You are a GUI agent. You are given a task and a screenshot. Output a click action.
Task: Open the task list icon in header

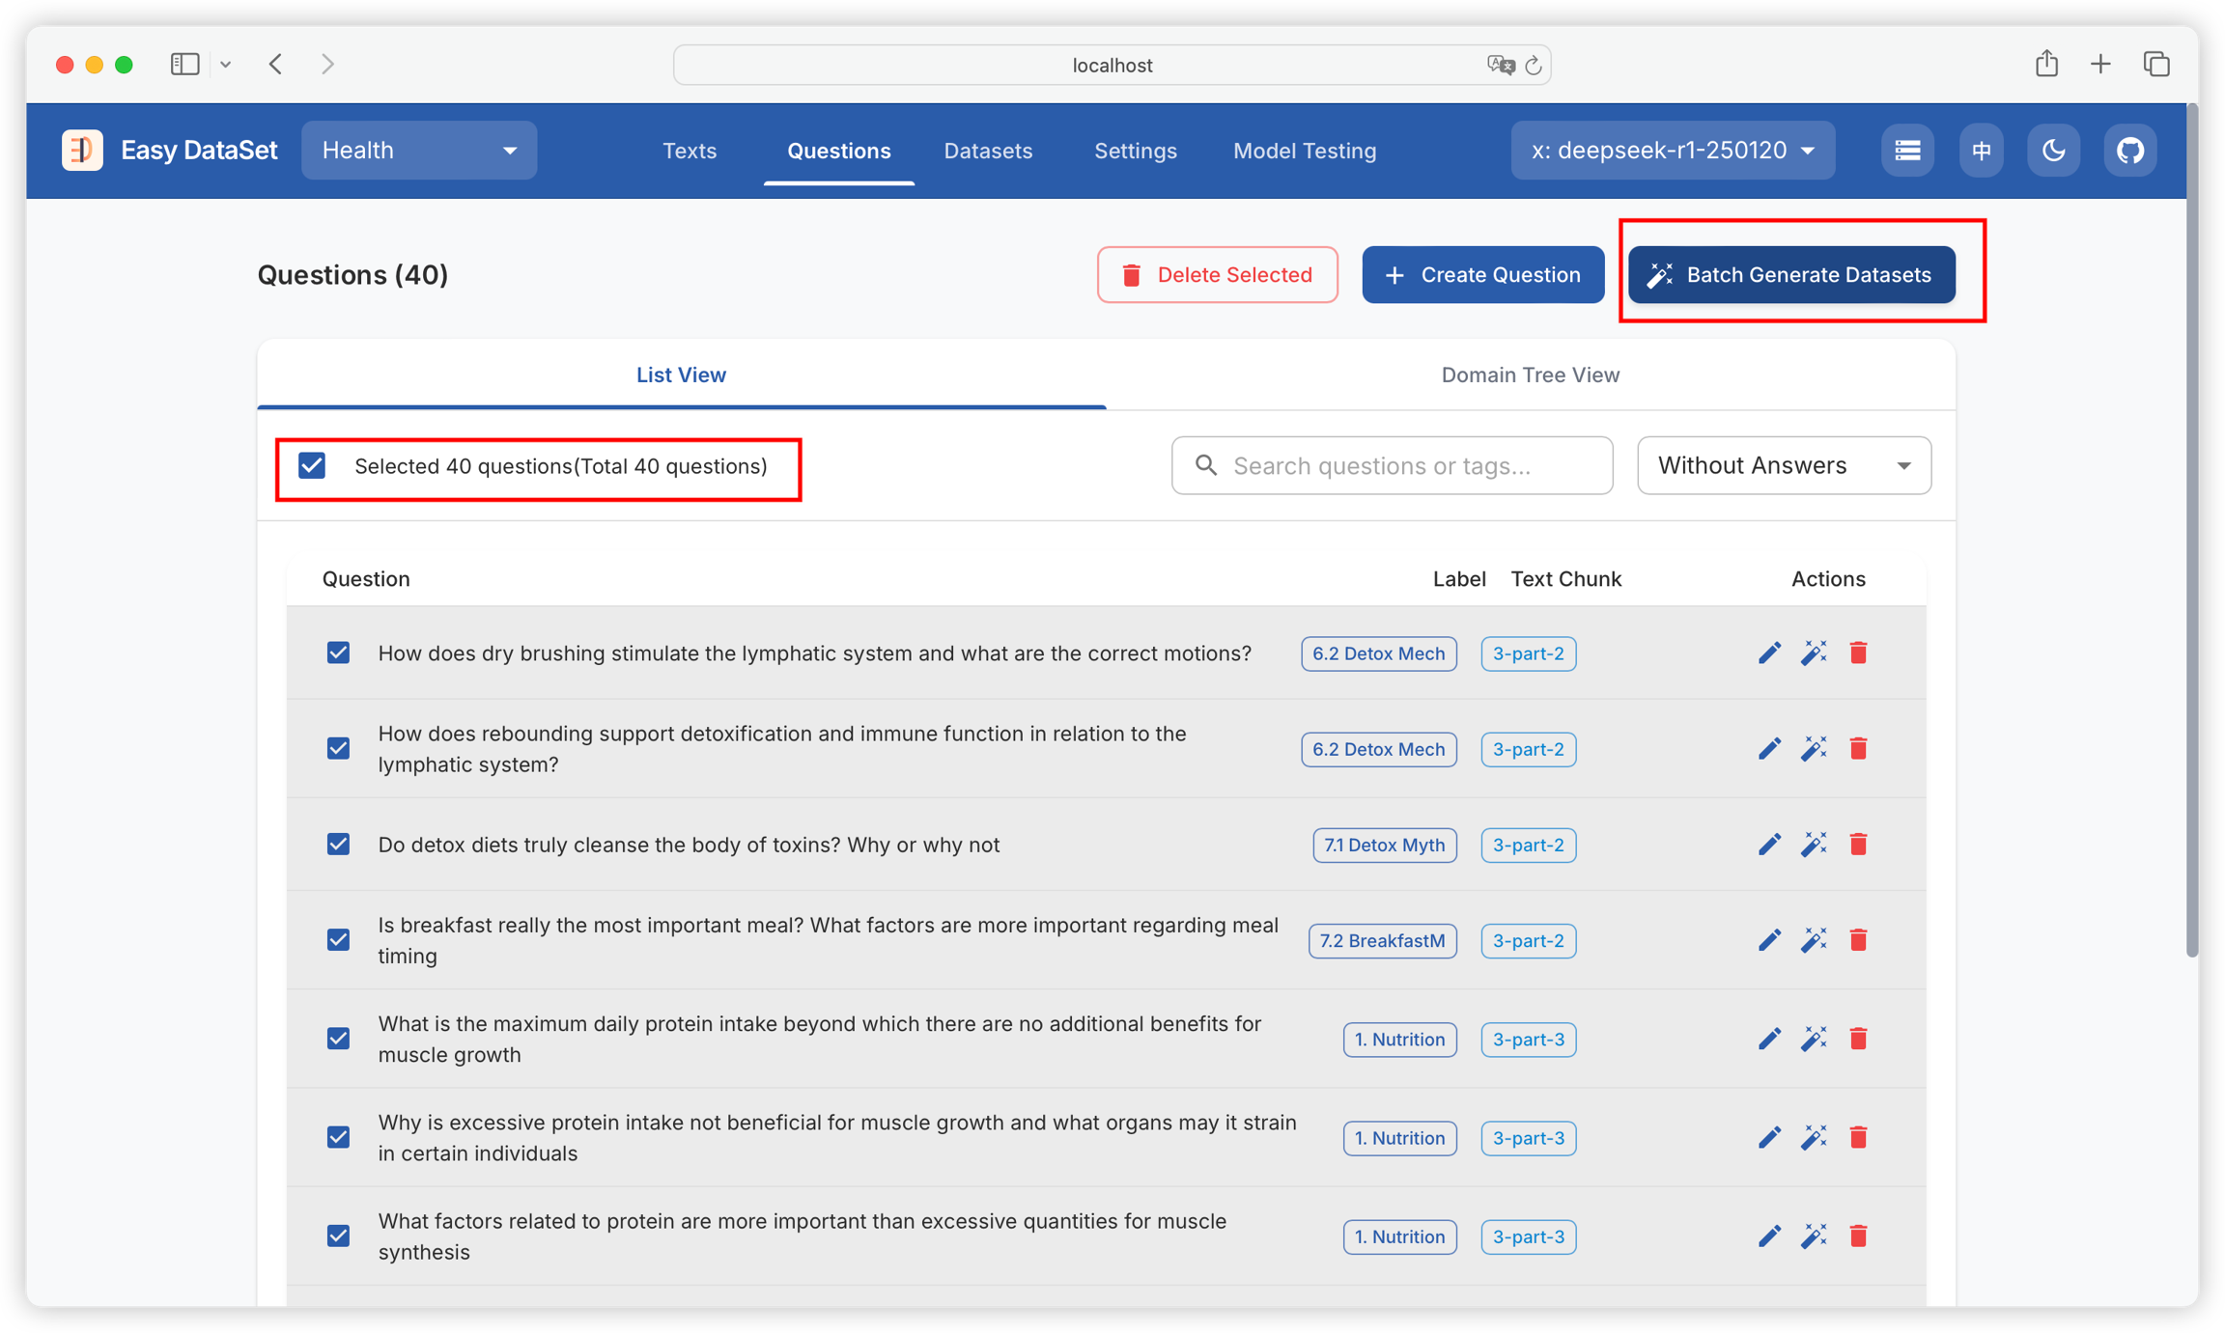click(x=1906, y=151)
